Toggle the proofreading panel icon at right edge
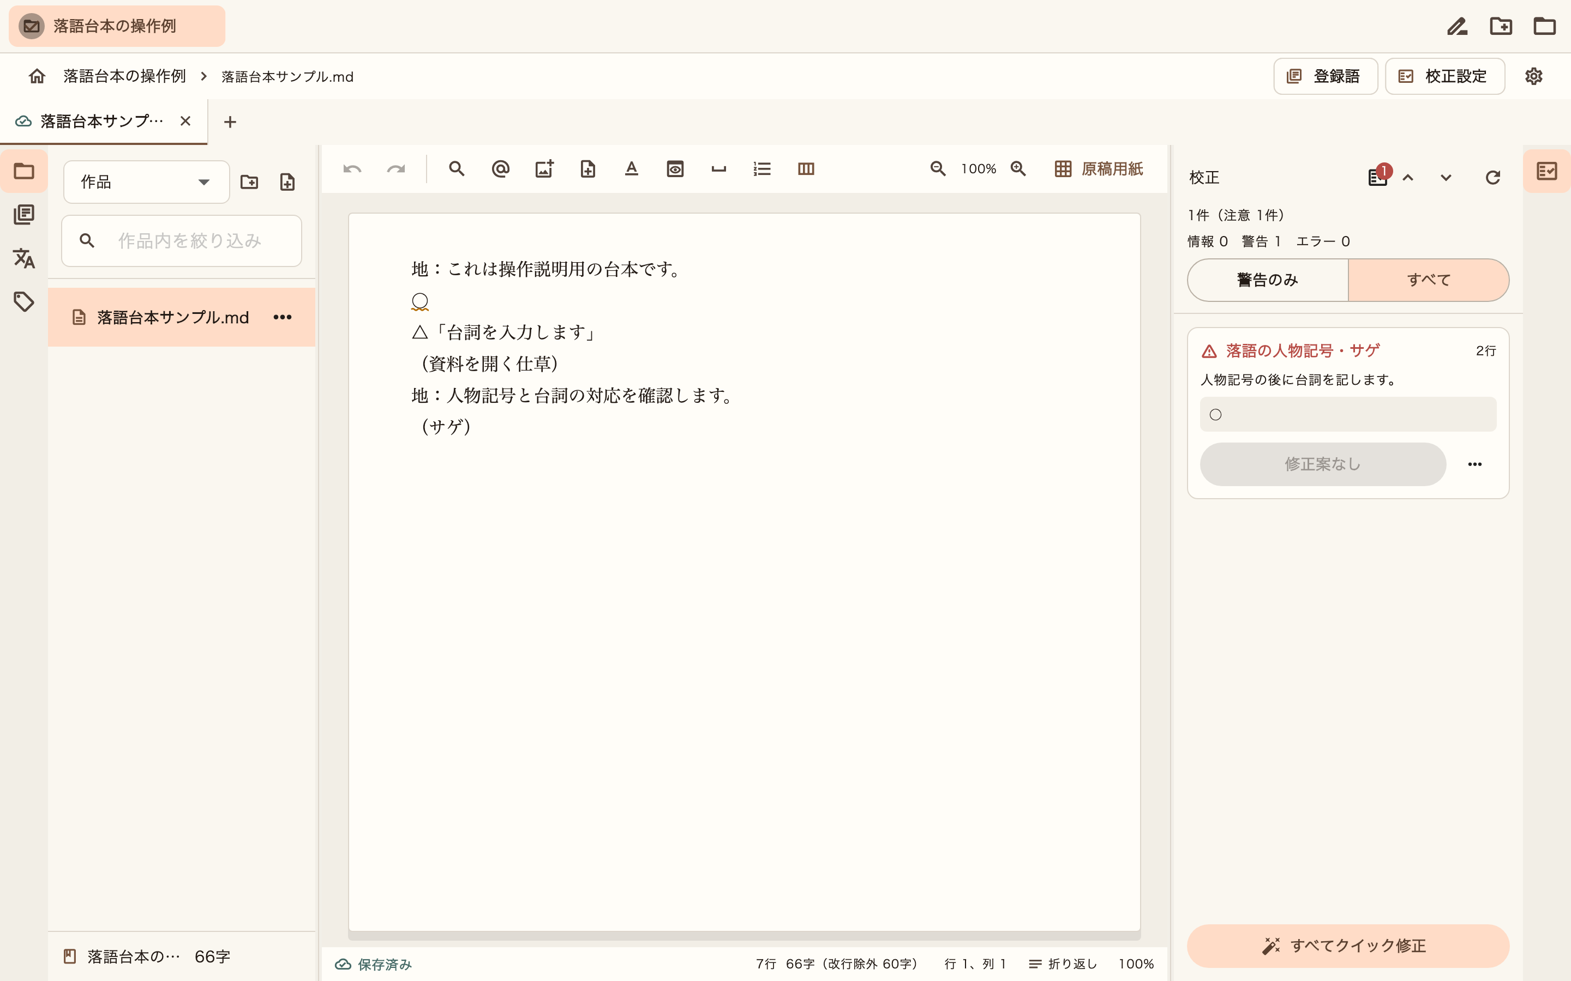The width and height of the screenshot is (1571, 981). coord(1546,171)
